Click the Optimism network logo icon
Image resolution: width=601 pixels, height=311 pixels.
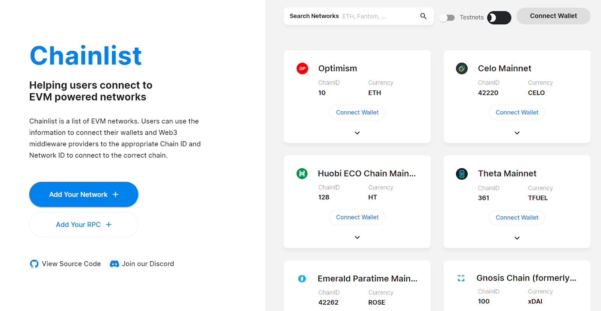[x=302, y=69]
